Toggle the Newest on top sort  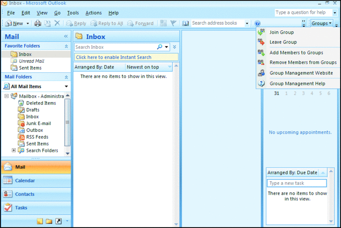pyautogui.click(x=149, y=67)
